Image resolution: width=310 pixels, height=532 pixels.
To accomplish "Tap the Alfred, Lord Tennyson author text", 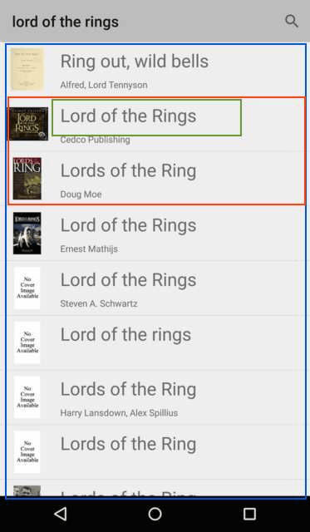I will (104, 85).
